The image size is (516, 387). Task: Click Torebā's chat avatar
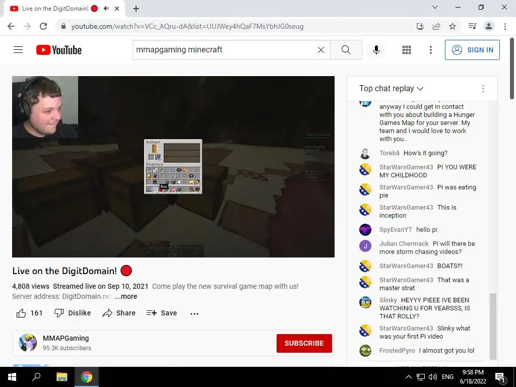pyautogui.click(x=365, y=153)
